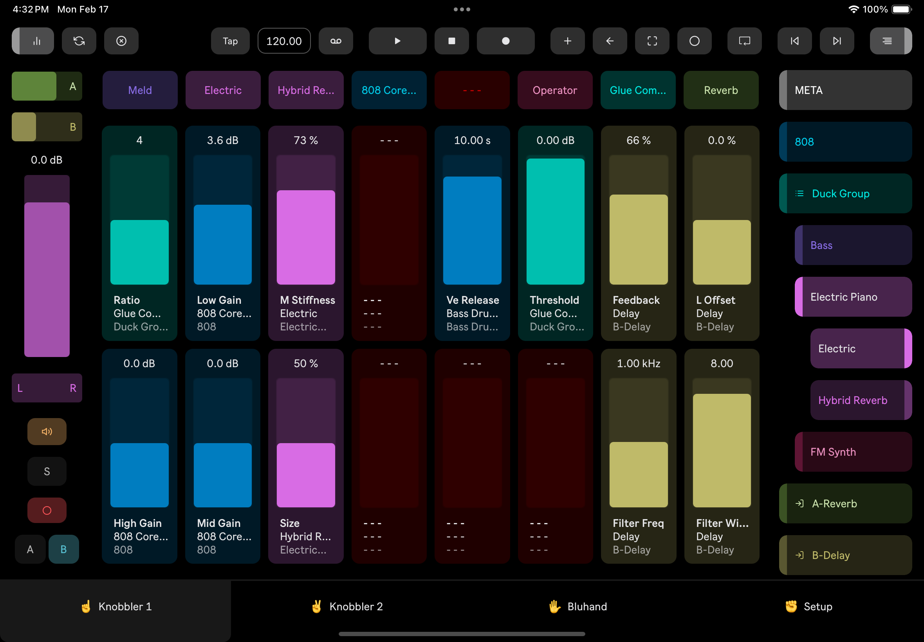The height and width of the screenshot is (642, 924).
Task: Select the FM Synth track
Action: [853, 452]
